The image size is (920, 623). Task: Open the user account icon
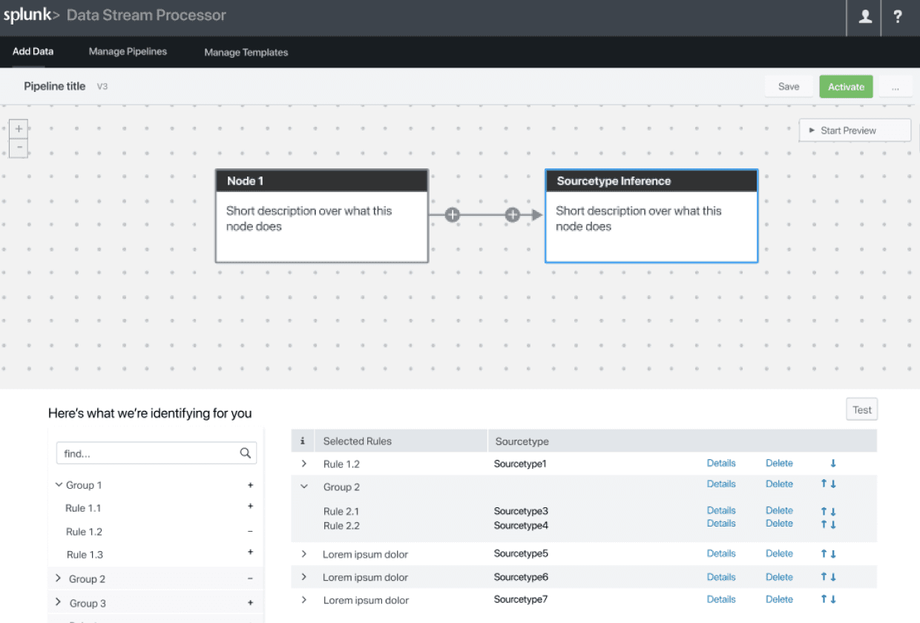click(x=864, y=17)
